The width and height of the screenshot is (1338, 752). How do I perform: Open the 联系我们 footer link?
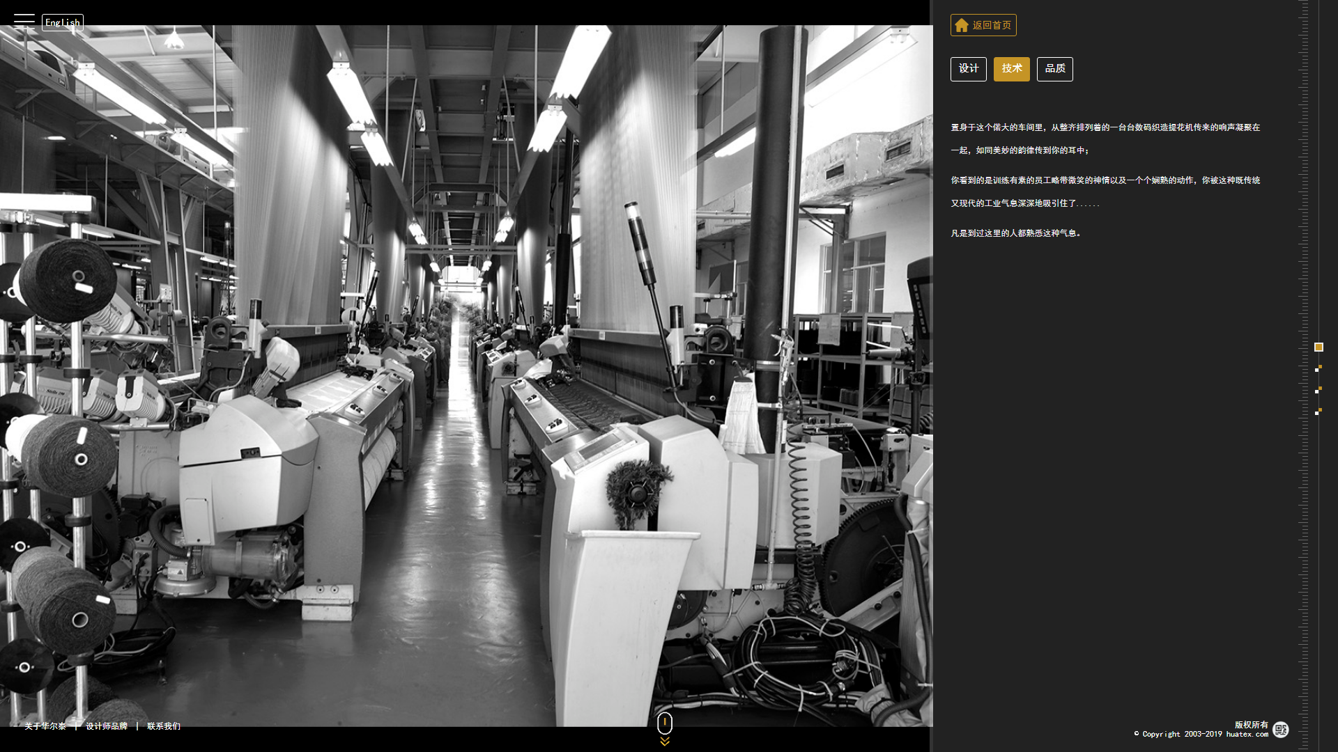[x=164, y=726]
